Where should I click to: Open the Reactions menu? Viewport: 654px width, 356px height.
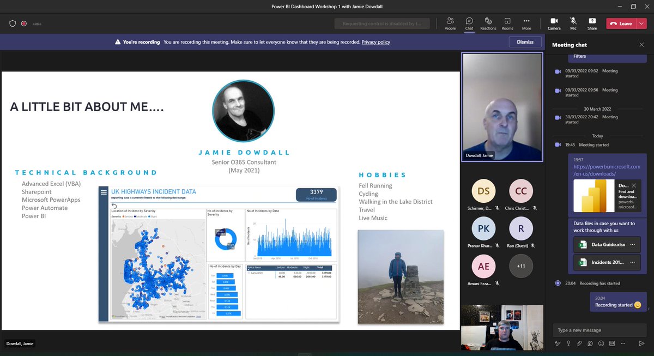[x=488, y=23]
